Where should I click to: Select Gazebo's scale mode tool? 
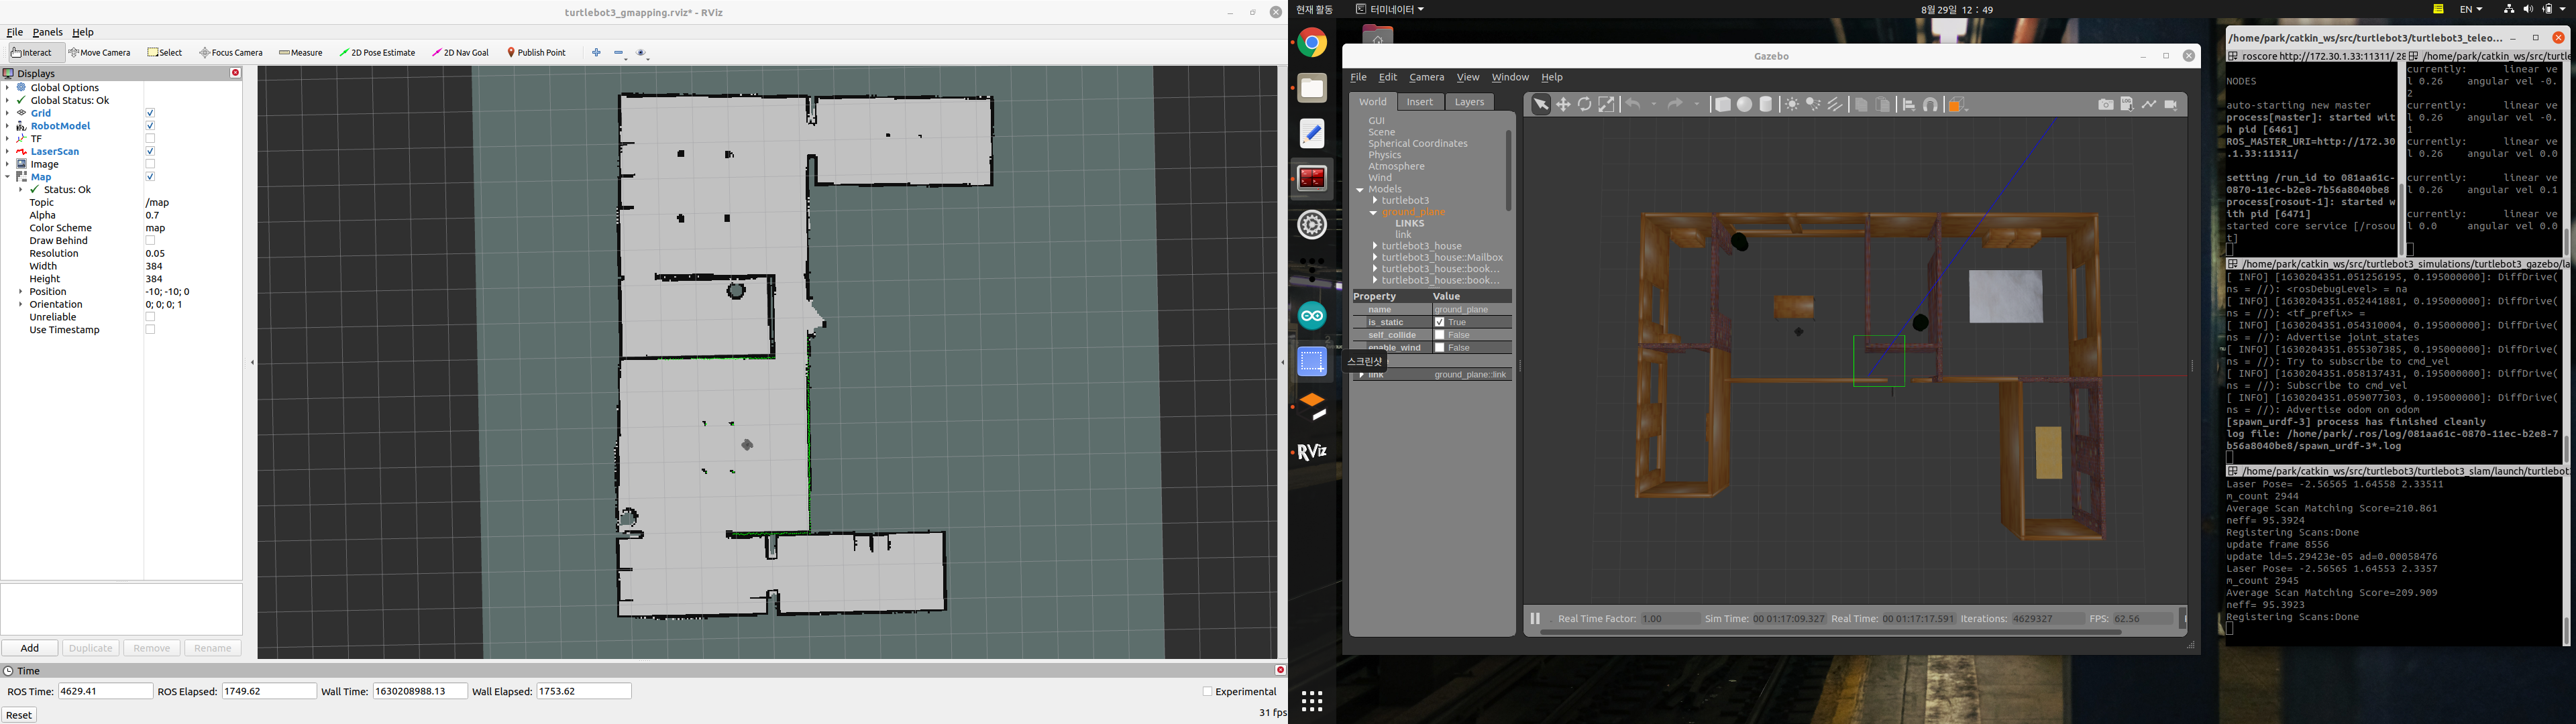[x=1607, y=105]
